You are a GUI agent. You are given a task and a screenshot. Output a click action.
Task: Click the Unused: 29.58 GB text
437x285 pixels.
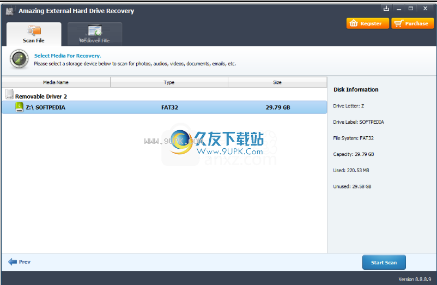[x=352, y=186]
